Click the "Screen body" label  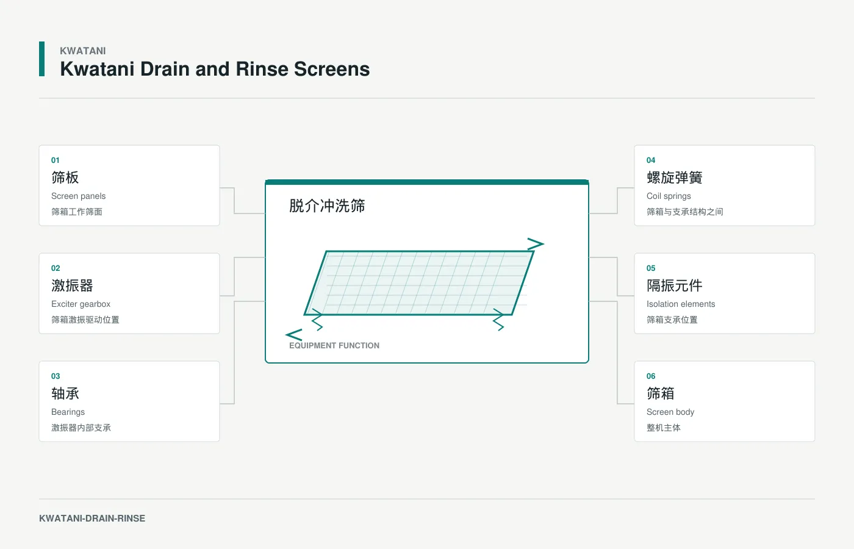670,412
